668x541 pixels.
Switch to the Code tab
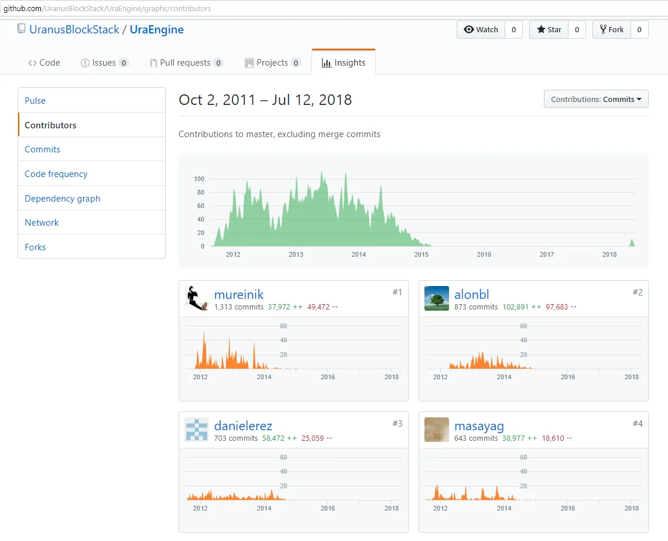[x=44, y=63]
